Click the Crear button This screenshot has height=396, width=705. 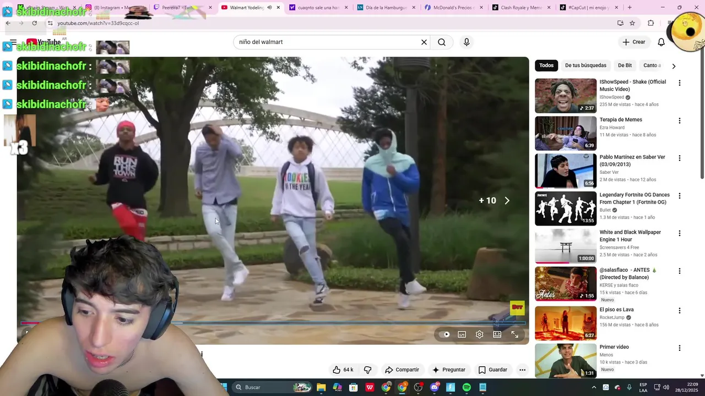(x=634, y=42)
